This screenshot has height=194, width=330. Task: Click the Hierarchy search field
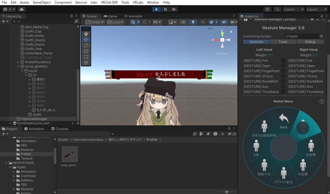click(43, 21)
